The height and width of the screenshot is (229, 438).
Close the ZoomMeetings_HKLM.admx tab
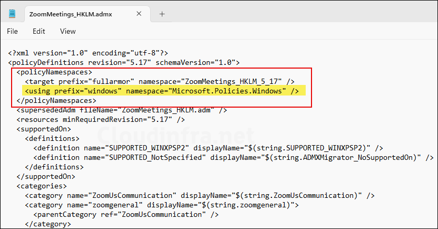(x=139, y=14)
